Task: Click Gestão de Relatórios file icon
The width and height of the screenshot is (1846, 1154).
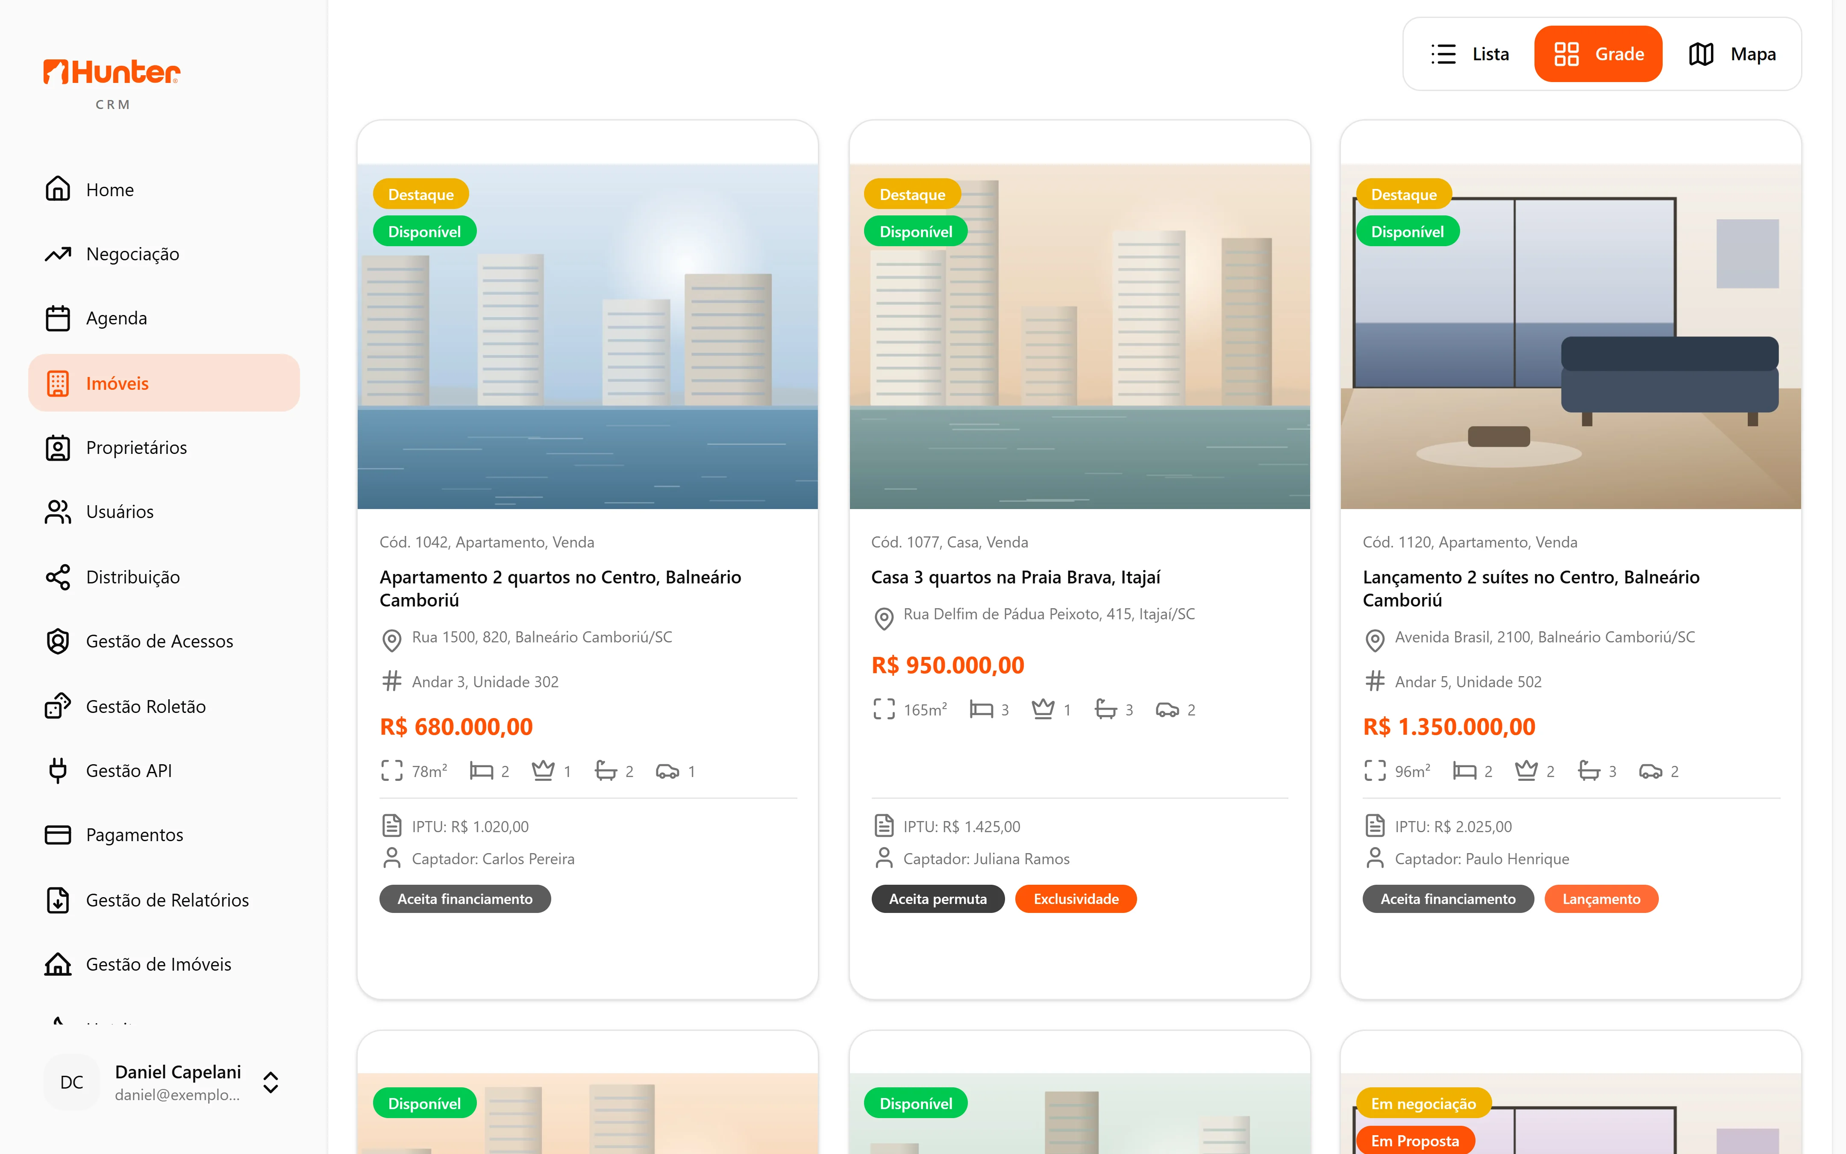Action: coord(58,900)
